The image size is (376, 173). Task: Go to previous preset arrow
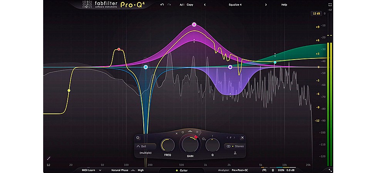pyautogui.click(x=205, y=5)
